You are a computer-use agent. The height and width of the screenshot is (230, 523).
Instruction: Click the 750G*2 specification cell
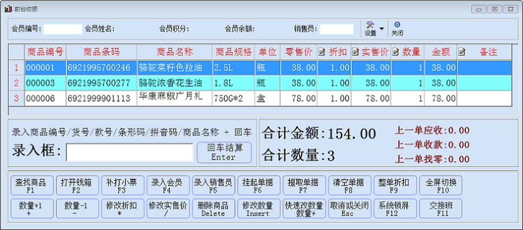coord(233,98)
